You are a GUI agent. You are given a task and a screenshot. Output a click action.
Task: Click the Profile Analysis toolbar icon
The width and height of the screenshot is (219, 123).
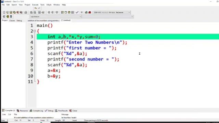click(x=86, y=12)
